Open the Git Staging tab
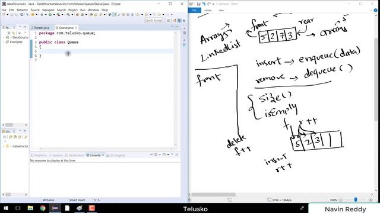 [x=116, y=155]
